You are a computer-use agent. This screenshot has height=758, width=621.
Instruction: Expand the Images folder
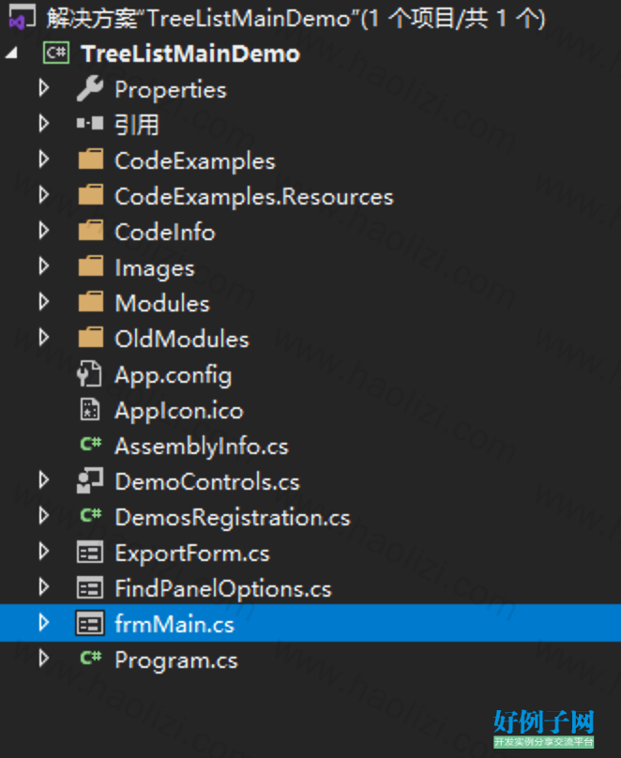pyautogui.click(x=44, y=266)
